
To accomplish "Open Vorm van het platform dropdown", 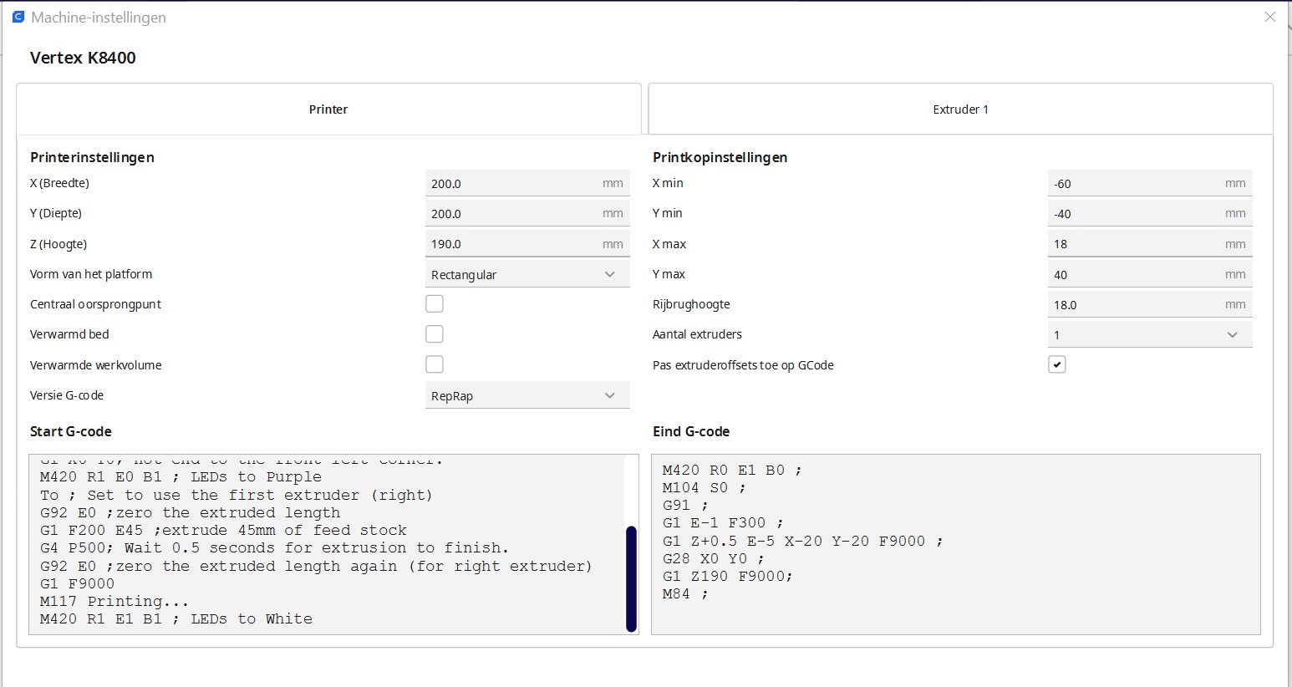I will (527, 274).
